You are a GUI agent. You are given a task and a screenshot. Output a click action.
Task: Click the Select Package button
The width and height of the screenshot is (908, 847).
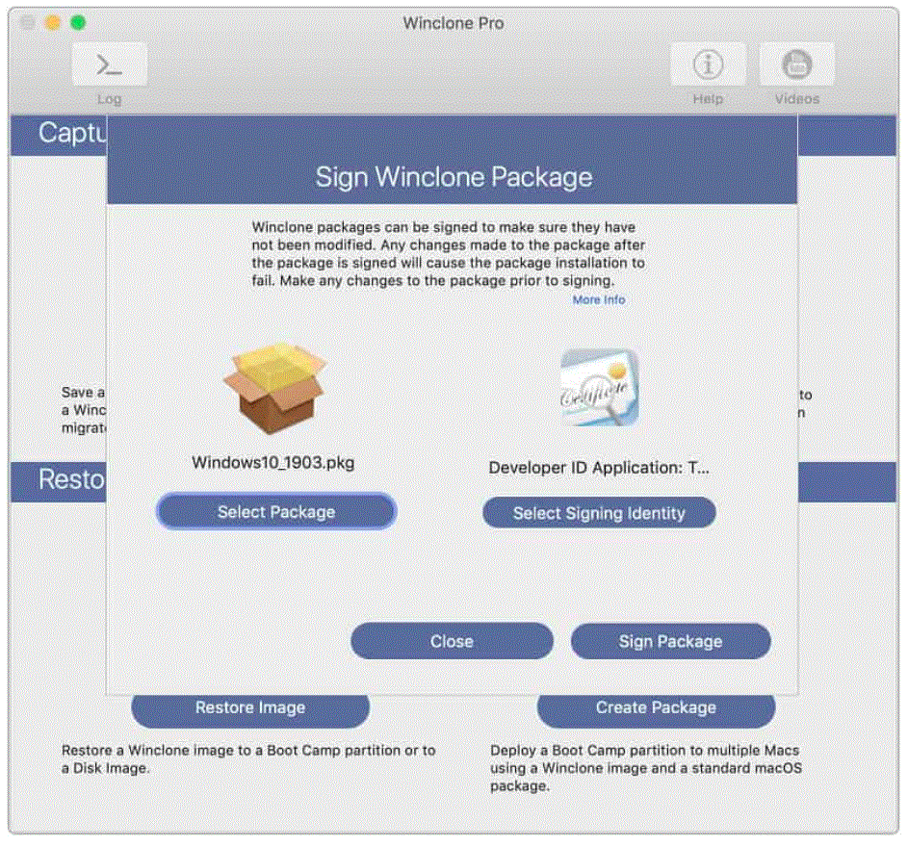[x=276, y=512]
